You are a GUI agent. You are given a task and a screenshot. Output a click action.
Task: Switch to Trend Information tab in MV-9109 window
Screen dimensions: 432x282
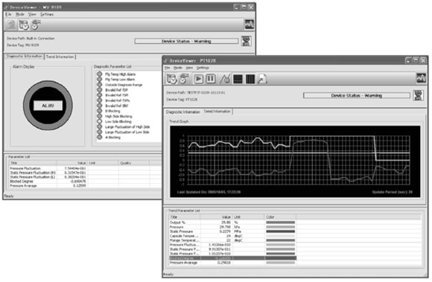tap(60, 57)
